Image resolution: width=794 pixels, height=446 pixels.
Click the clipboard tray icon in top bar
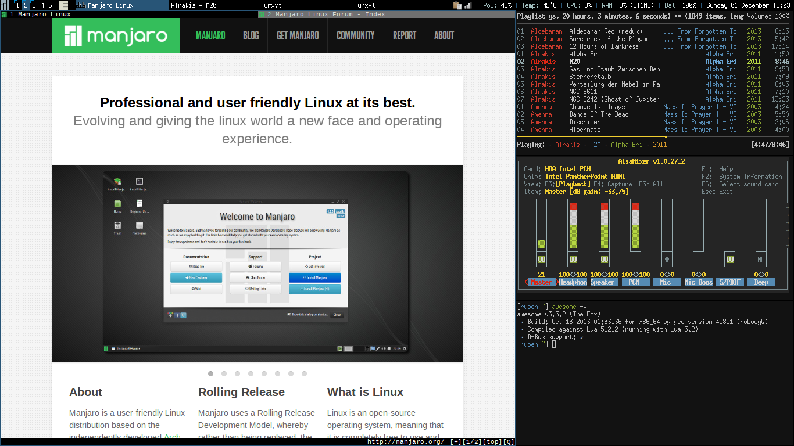[457, 5]
